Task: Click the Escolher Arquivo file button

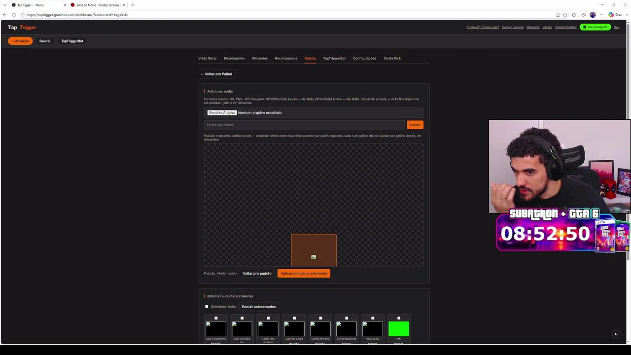Action: pos(222,112)
